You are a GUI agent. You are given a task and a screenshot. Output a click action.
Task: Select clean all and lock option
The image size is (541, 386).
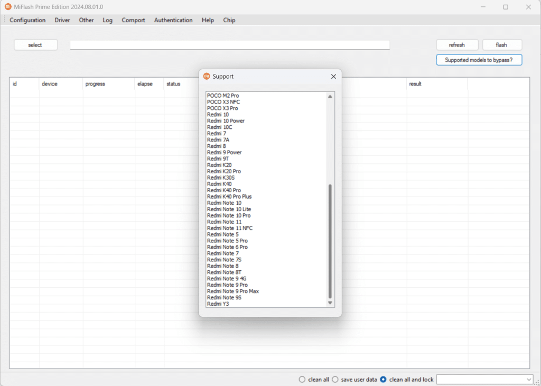point(383,380)
